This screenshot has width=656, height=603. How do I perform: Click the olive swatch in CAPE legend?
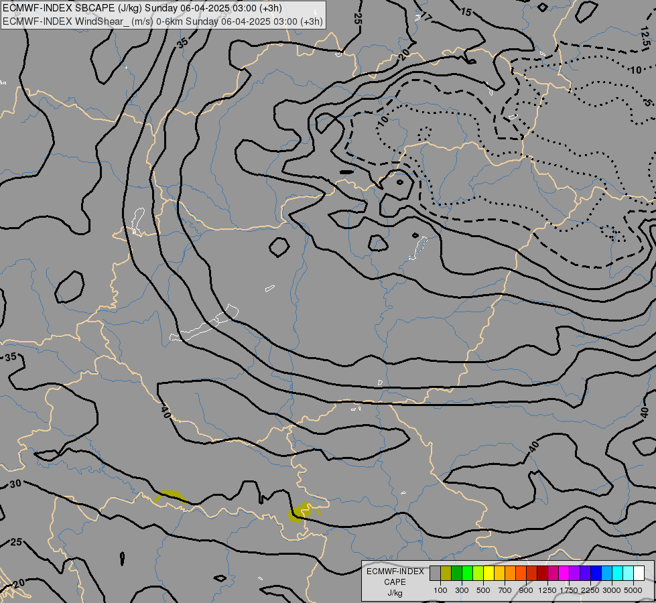(x=446, y=574)
